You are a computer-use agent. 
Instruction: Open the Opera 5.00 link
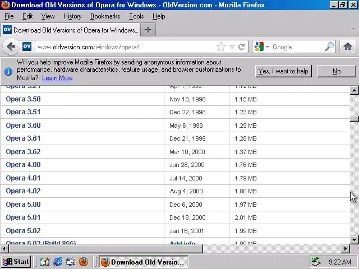pyautogui.click(x=23, y=204)
